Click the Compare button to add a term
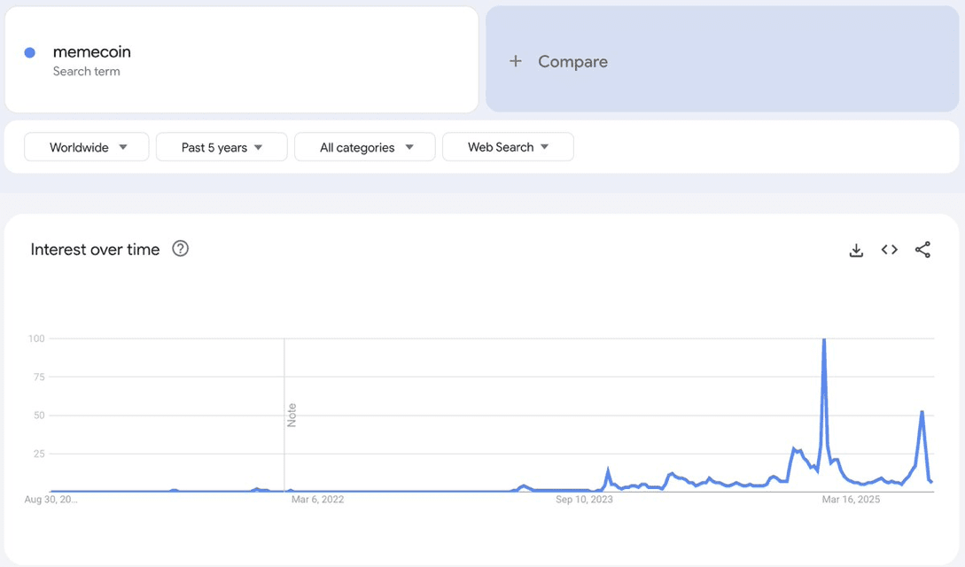This screenshot has height=567, width=965. [722, 59]
